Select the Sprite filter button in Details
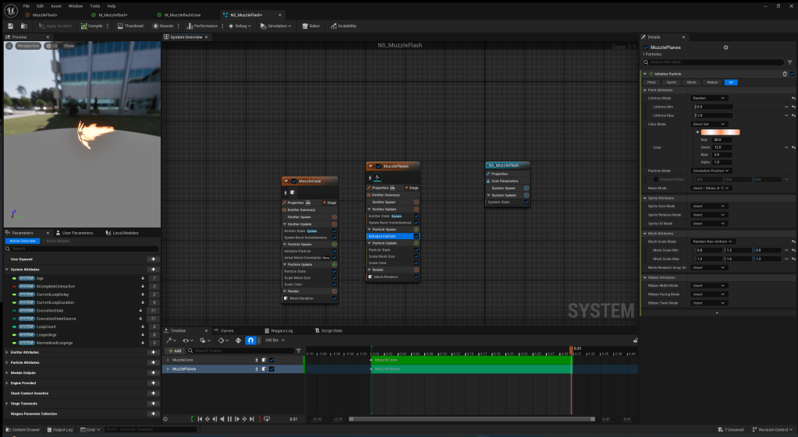This screenshot has width=798, height=437. click(x=671, y=82)
